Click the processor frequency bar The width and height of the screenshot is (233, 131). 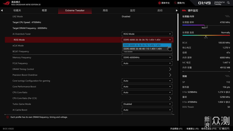point(206,25)
